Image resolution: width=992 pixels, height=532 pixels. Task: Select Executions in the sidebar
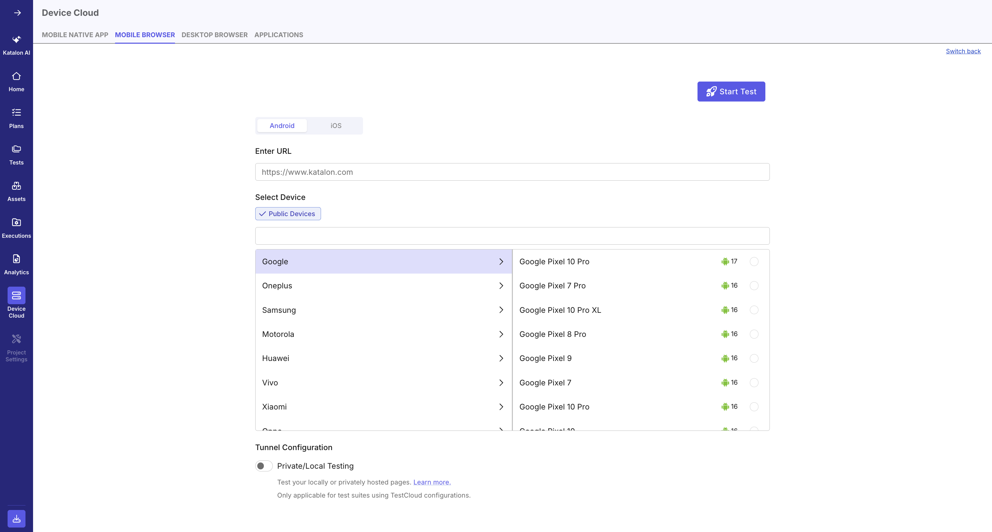[17, 227]
